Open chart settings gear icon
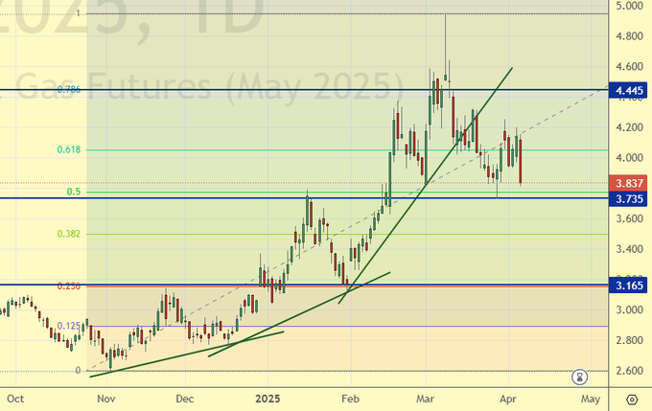The width and height of the screenshot is (652, 411). tap(632, 399)
